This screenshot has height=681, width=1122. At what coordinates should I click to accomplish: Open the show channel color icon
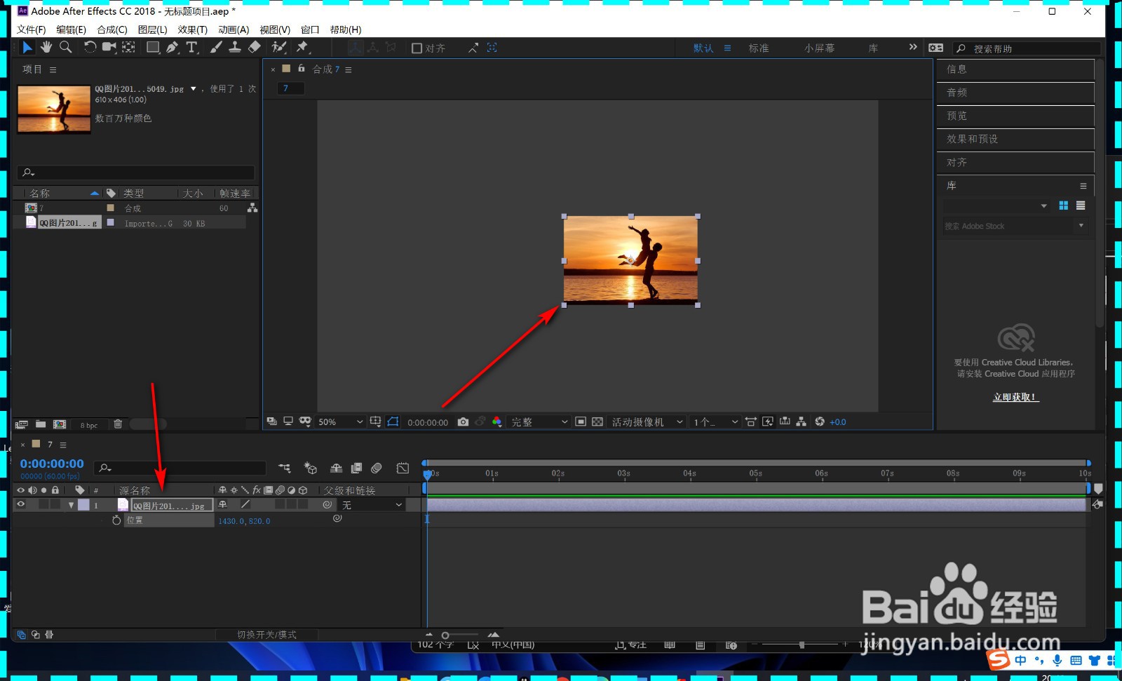(496, 422)
